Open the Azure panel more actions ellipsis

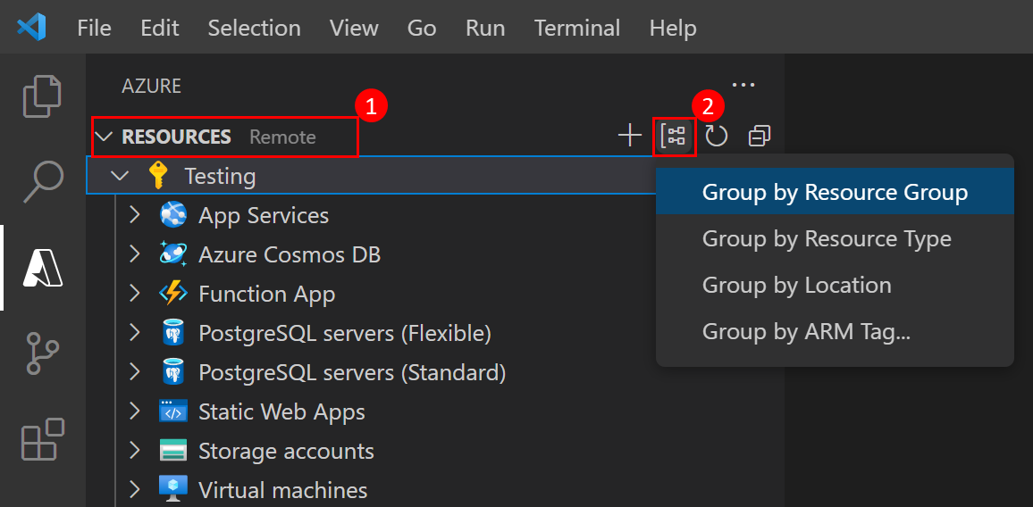tap(743, 86)
